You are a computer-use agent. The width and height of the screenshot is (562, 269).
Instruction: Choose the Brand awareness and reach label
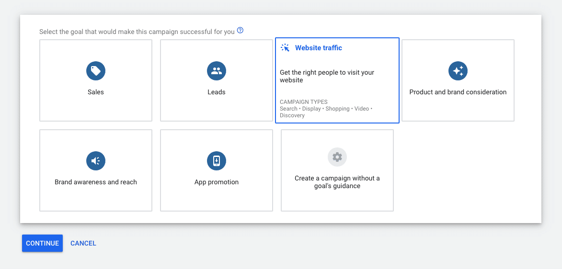coord(96,182)
